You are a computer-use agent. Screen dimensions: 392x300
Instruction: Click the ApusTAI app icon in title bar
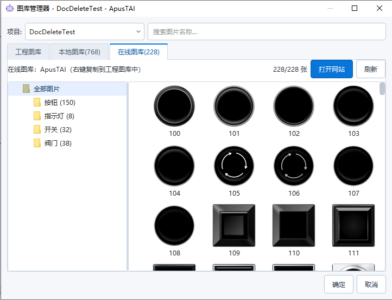10,8
